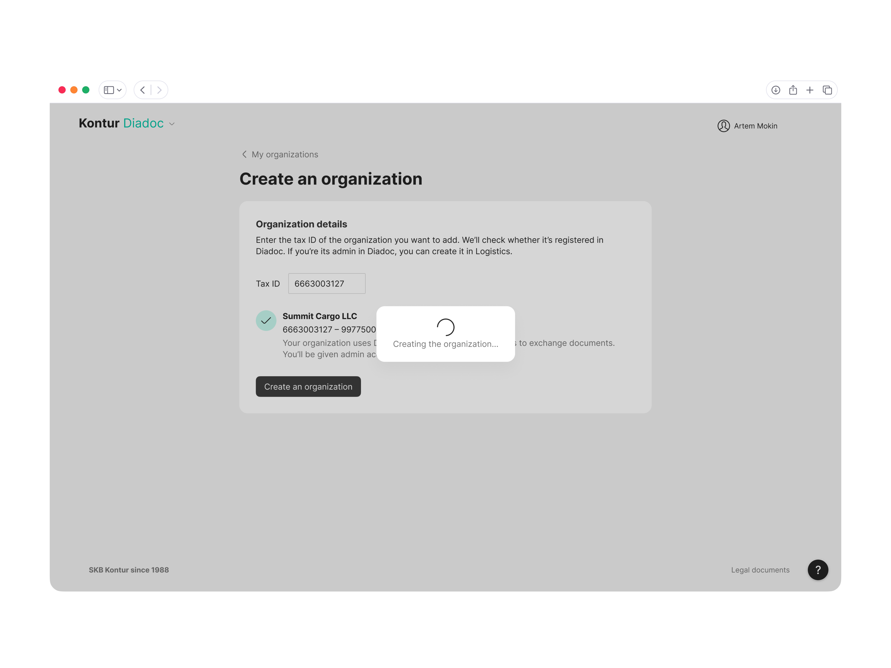The width and height of the screenshot is (891, 668).
Task: Focus the Tax ID input field
Action: [x=327, y=284]
